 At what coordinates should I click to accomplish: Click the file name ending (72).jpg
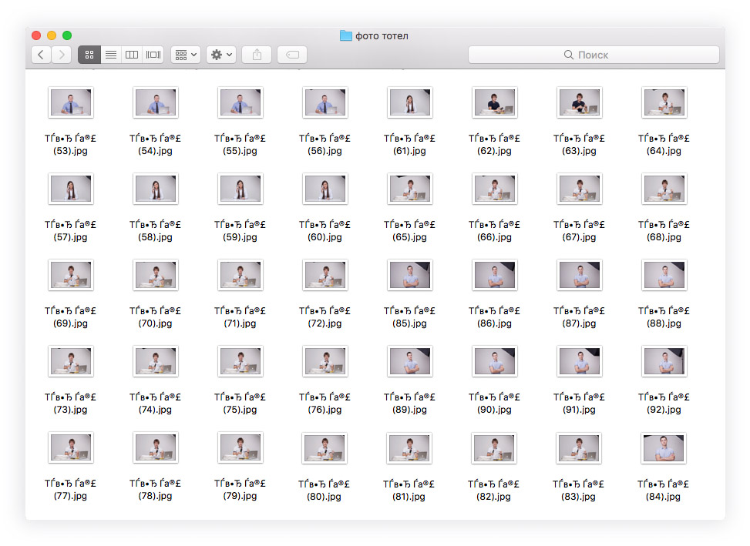[x=325, y=317]
